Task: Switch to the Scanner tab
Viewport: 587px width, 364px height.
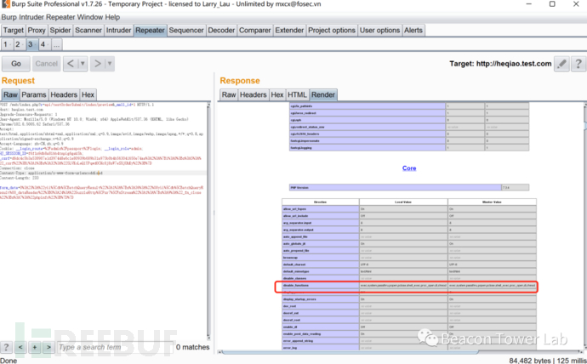Action: point(88,31)
